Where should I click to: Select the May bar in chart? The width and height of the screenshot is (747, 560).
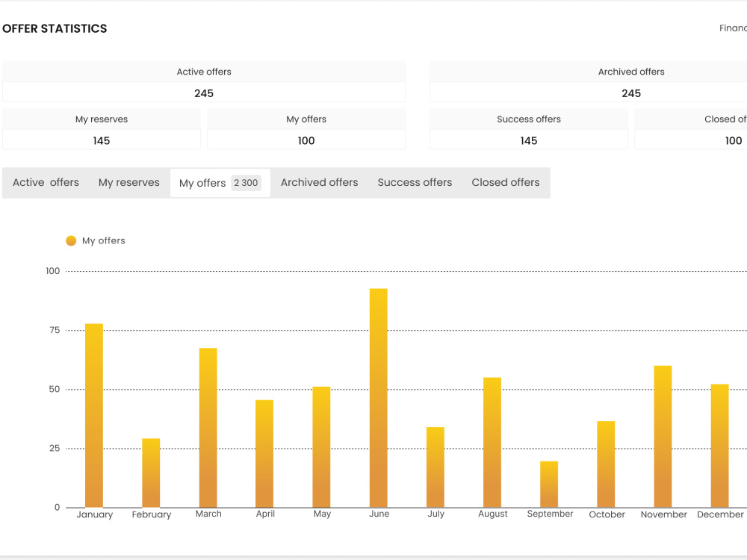[321, 447]
